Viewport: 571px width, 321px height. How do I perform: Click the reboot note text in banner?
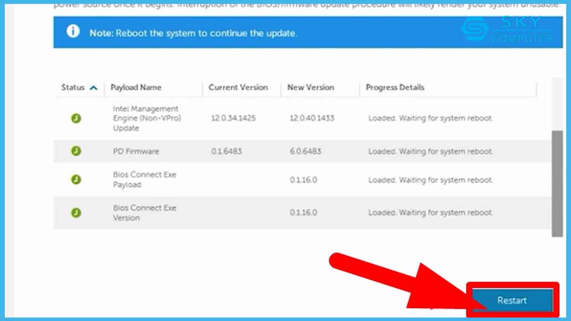point(193,33)
